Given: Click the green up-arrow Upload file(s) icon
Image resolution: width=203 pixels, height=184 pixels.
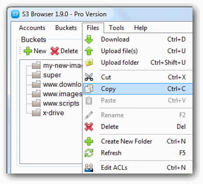Looking at the screenshot, I should 89,51.
